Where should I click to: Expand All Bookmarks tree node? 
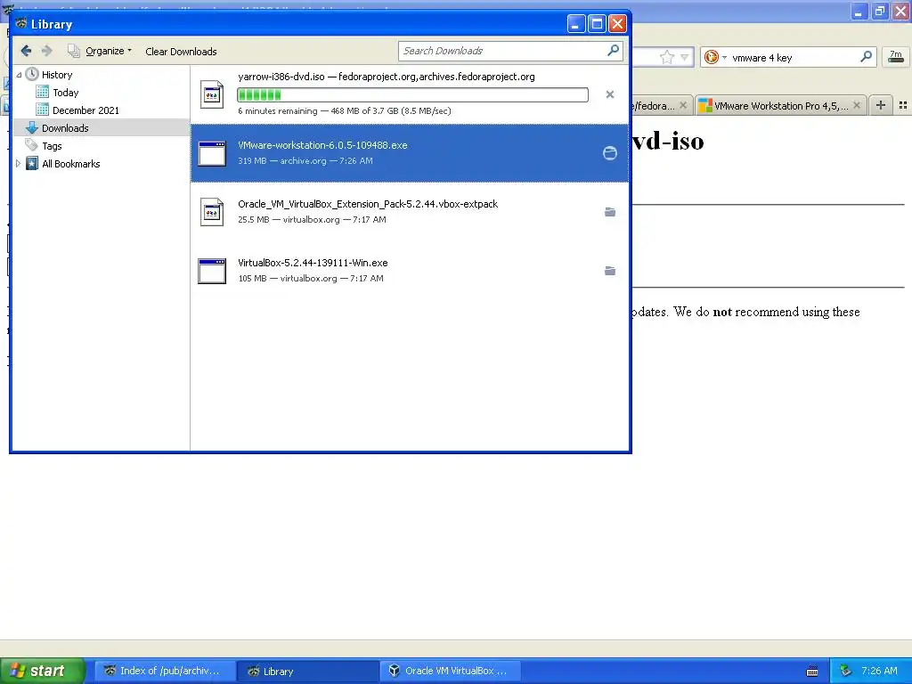coord(18,164)
